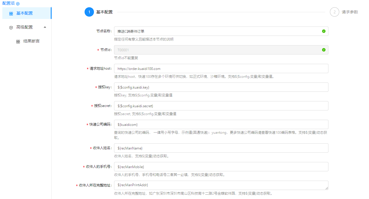
Task: Click step 2 circle for 请求参数
Action: [x=335, y=12]
